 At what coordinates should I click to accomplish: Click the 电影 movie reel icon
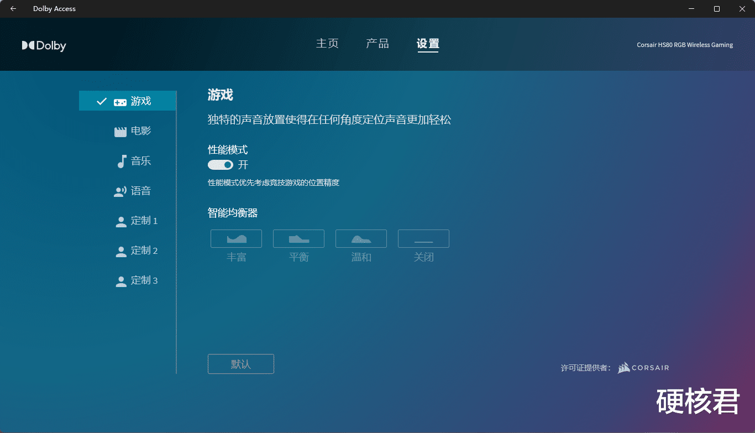(x=119, y=131)
